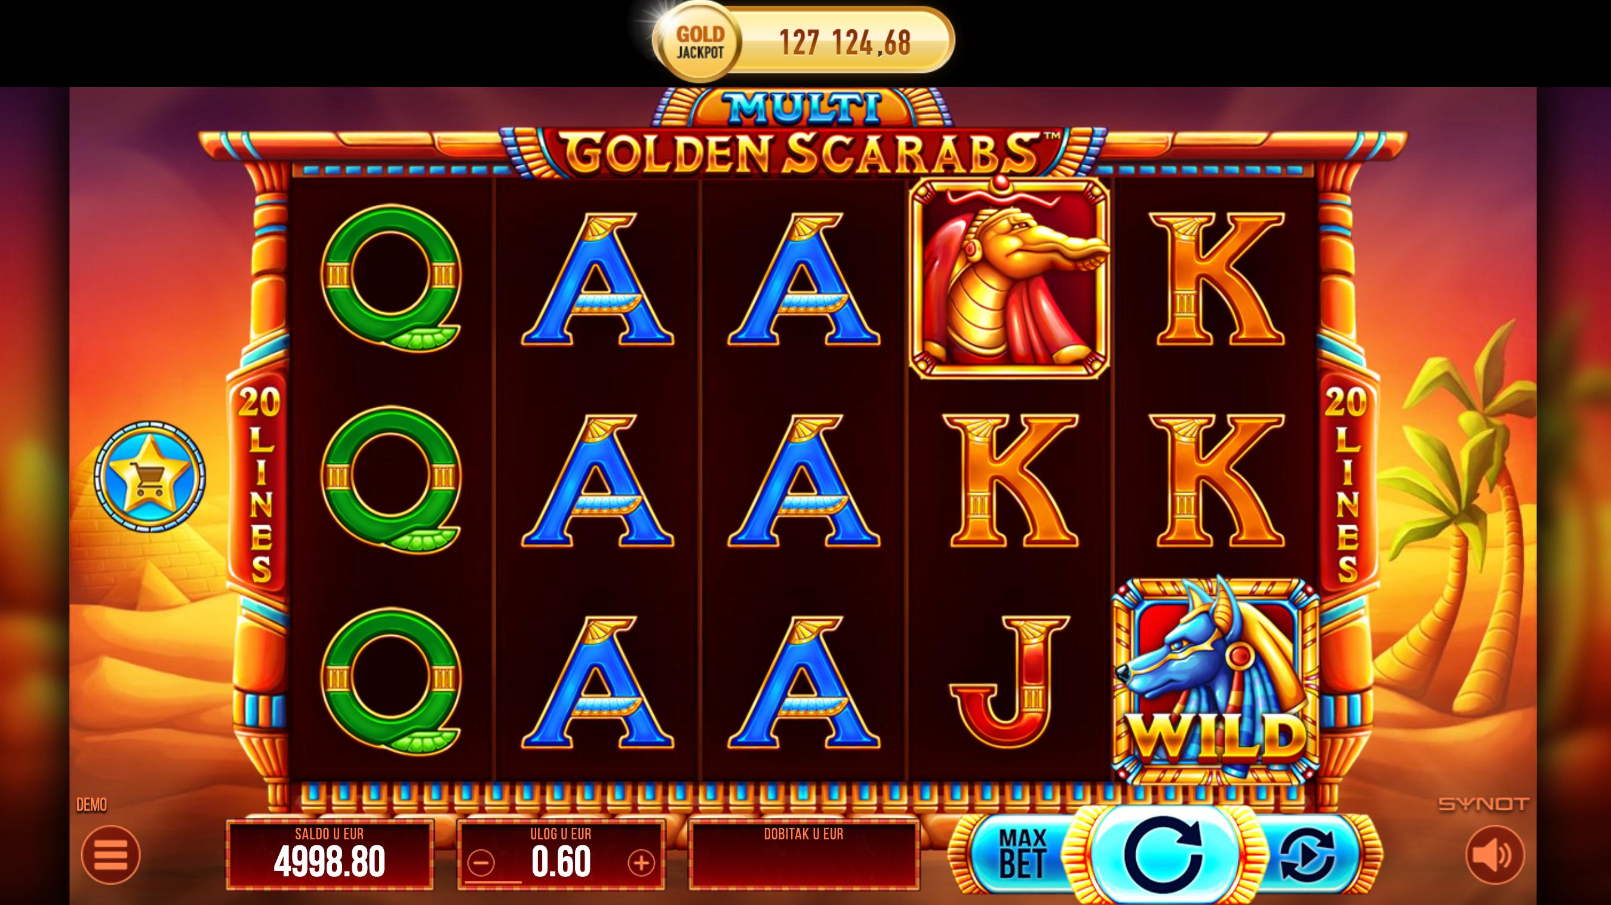Click the SYNOT logo

tap(1484, 804)
